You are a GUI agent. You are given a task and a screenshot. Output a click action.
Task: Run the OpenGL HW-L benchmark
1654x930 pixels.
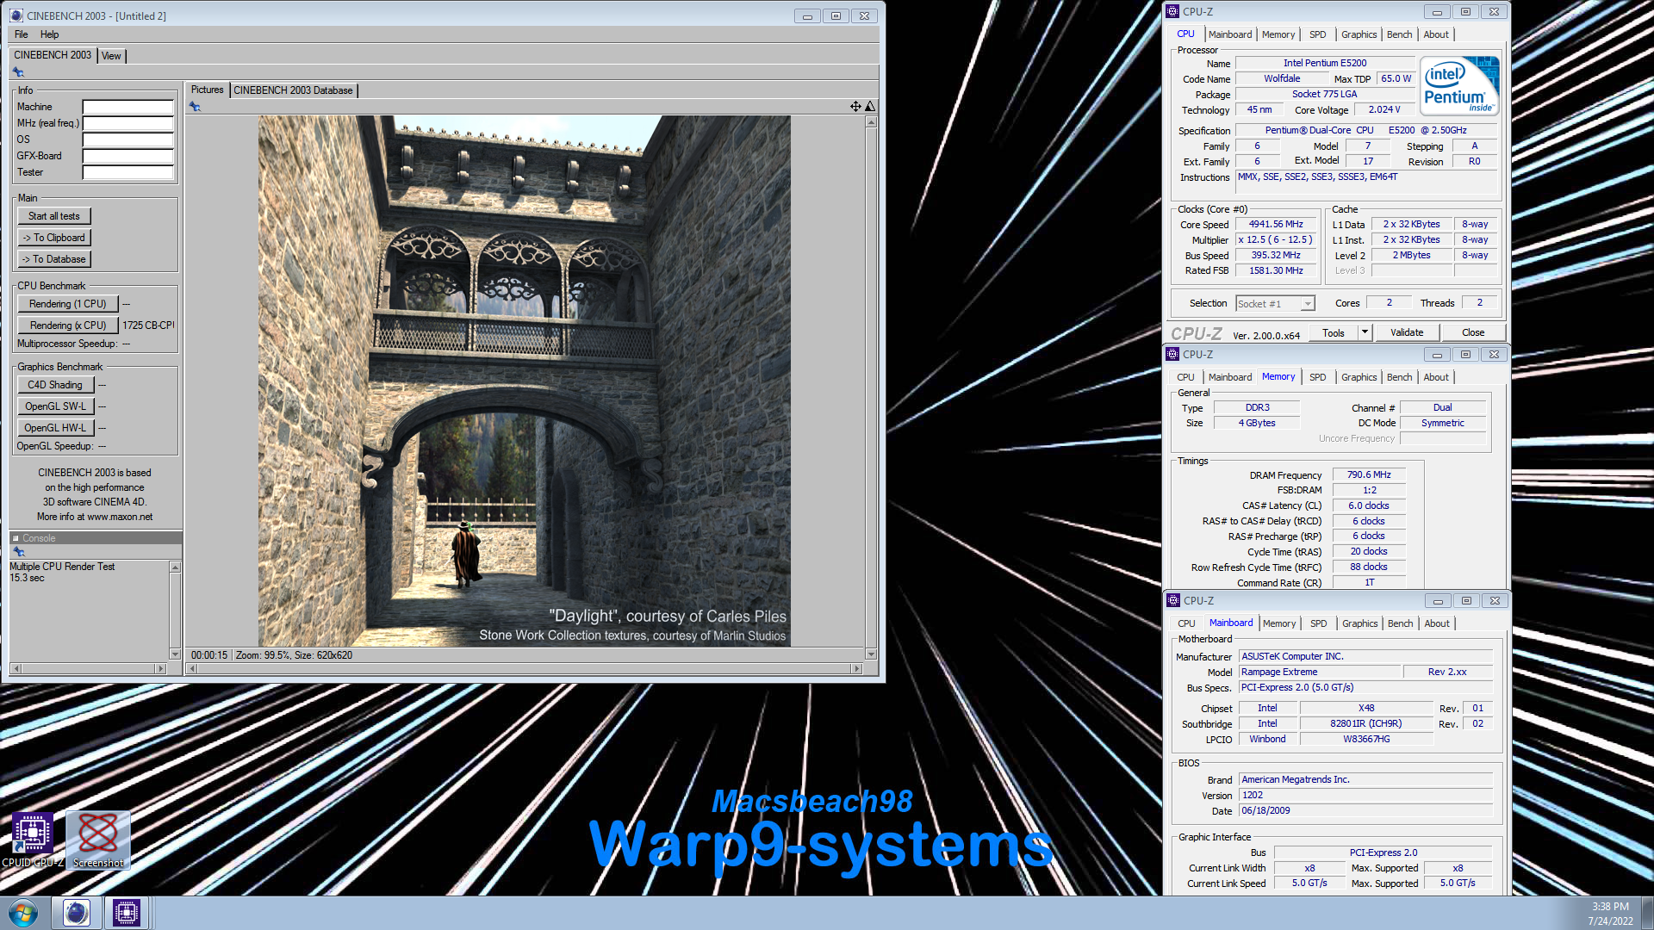[55, 428]
